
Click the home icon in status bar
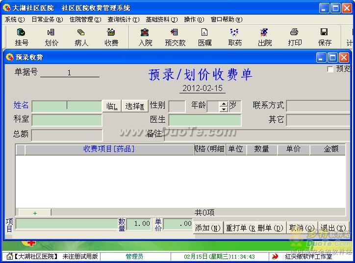point(9,256)
